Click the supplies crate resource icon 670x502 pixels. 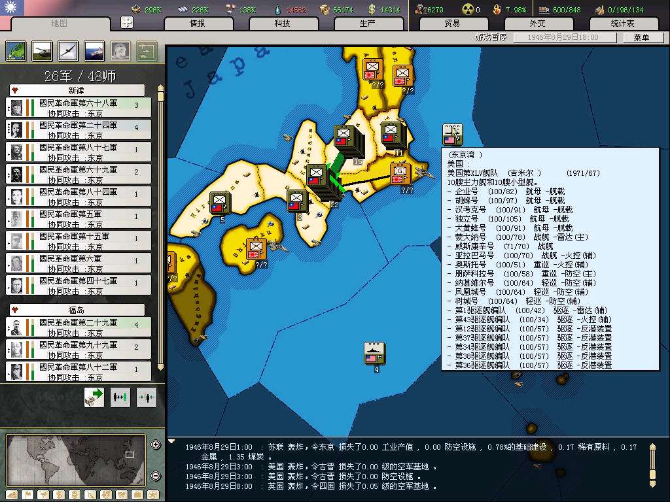tap(325, 9)
